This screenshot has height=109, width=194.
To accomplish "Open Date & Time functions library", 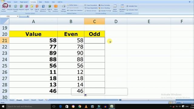I will pos(37,8).
